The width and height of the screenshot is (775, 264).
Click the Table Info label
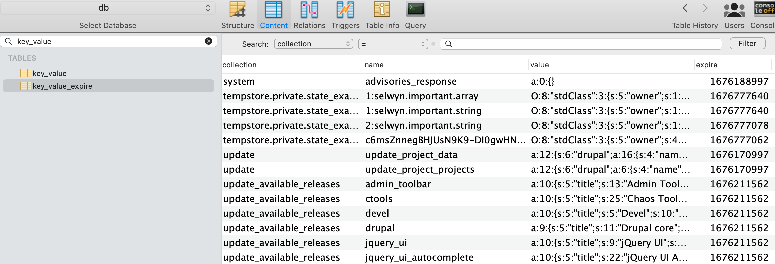pos(382,25)
